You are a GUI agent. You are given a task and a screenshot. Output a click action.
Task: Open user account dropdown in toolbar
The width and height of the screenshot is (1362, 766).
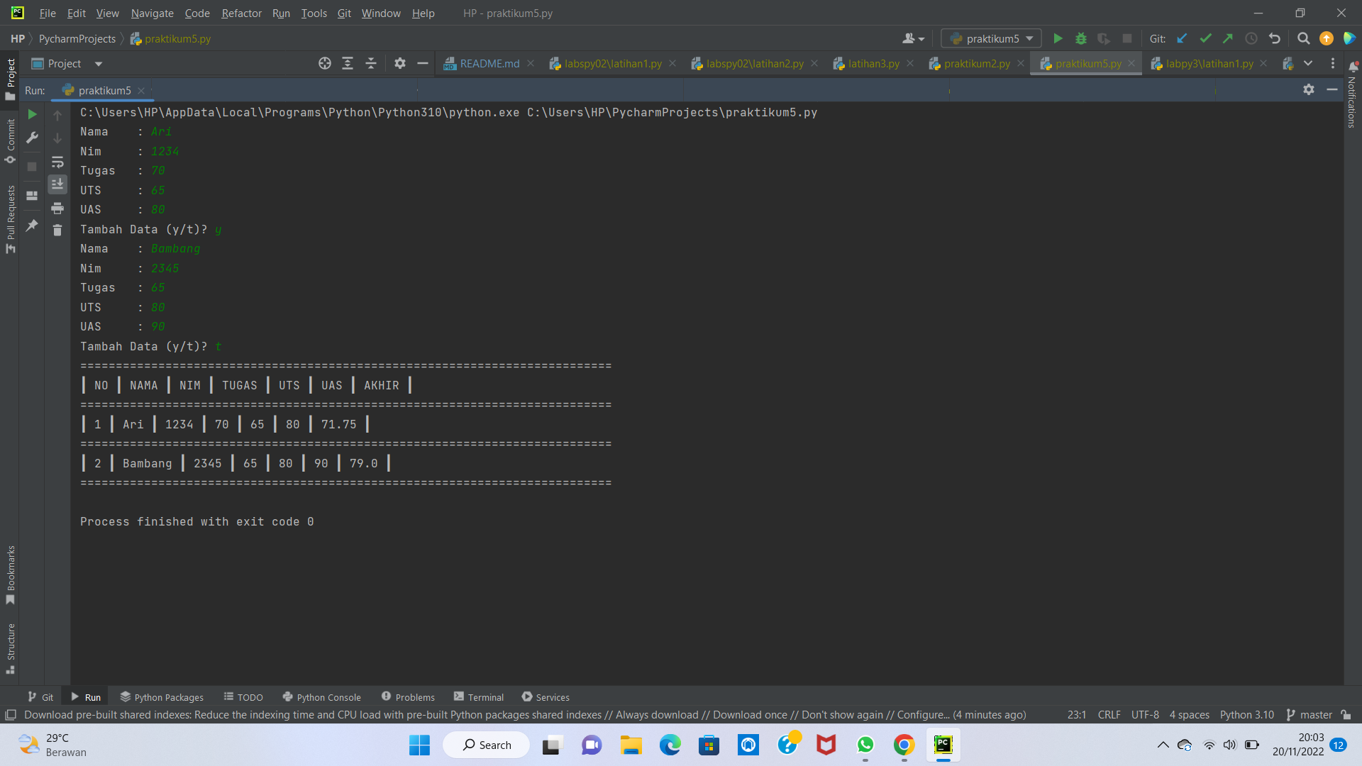point(913,38)
